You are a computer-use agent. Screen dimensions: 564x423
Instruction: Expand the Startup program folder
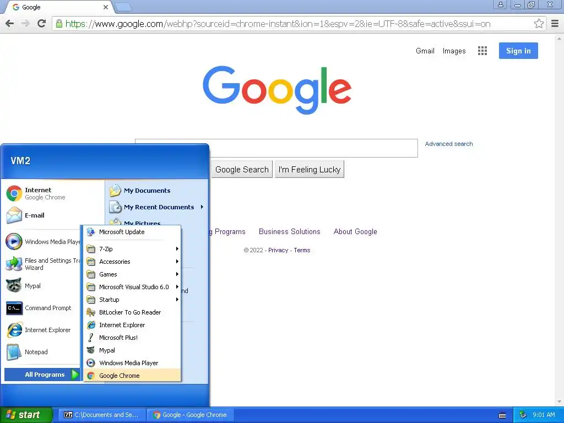(132, 300)
